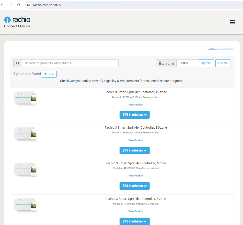The image size is (243, 225).
Task: Open site information icon in address bar
Action: point(29,5)
